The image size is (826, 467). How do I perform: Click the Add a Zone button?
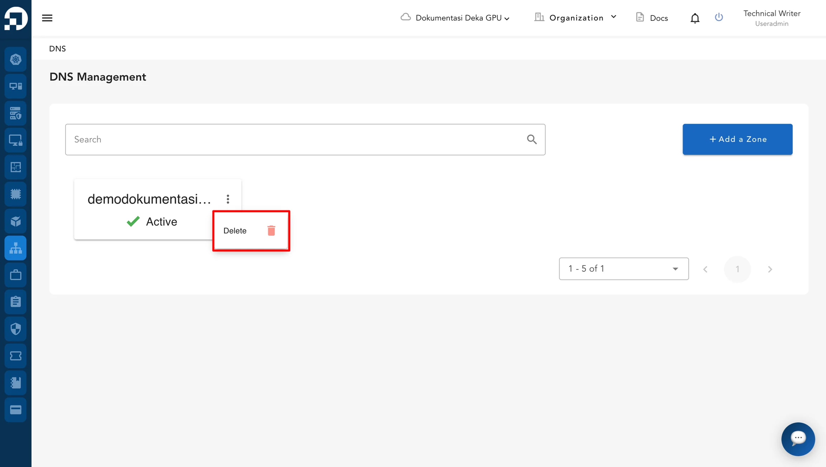tap(737, 139)
